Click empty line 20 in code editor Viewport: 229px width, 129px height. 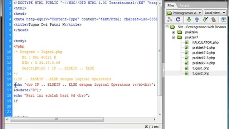[85, 106]
